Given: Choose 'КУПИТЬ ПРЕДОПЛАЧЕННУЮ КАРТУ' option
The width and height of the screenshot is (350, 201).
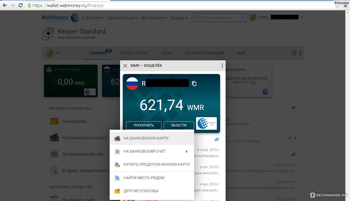Looking at the screenshot, I should [x=152, y=164].
